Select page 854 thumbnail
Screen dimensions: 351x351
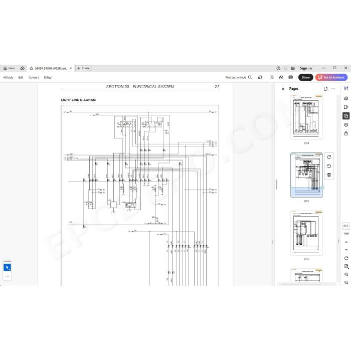pos(306,117)
